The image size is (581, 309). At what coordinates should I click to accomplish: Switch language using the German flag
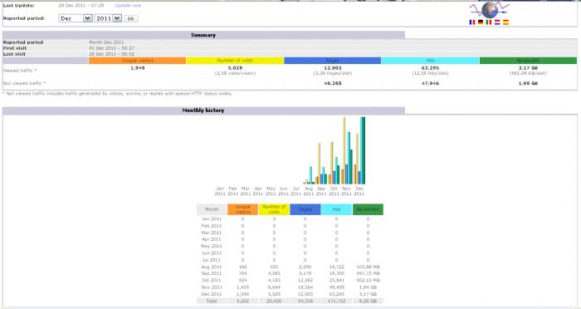[481, 22]
